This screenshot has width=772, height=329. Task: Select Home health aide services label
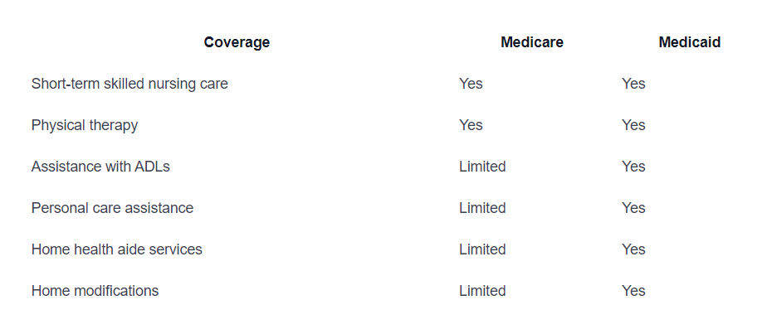click(117, 249)
